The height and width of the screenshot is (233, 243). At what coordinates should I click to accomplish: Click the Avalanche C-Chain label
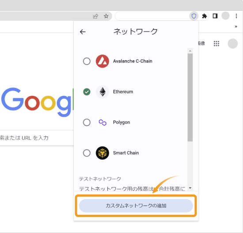point(133,61)
